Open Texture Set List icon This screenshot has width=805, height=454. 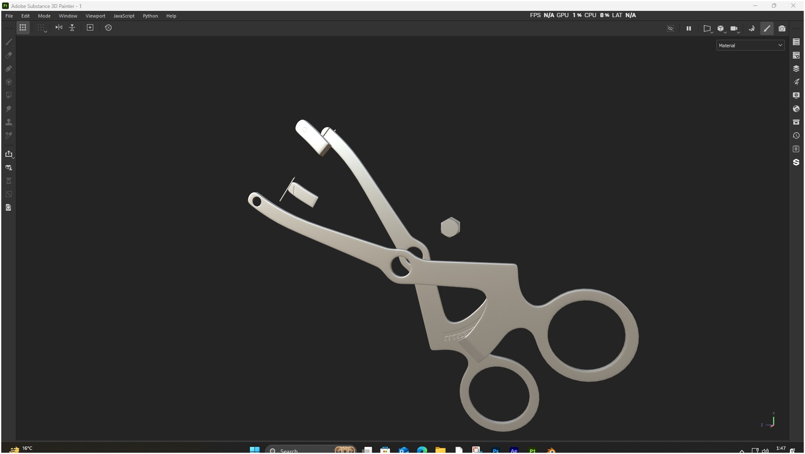[x=796, y=42]
